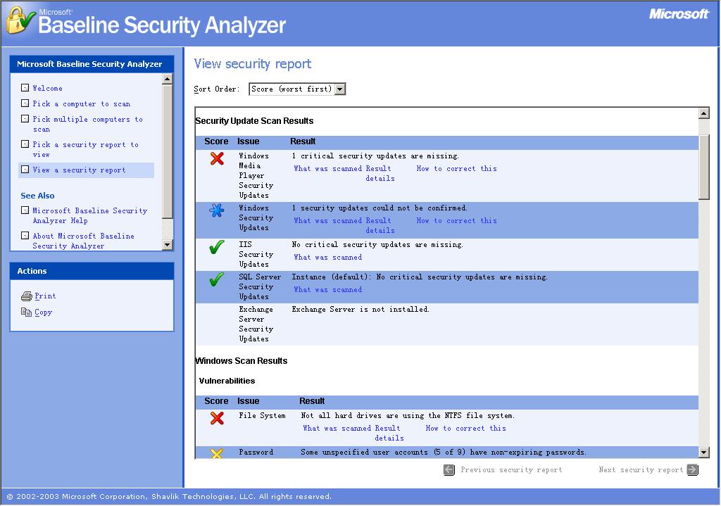Click report pane scrollbar down arrow
The width and height of the screenshot is (721, 506).
tap(703, 453)
